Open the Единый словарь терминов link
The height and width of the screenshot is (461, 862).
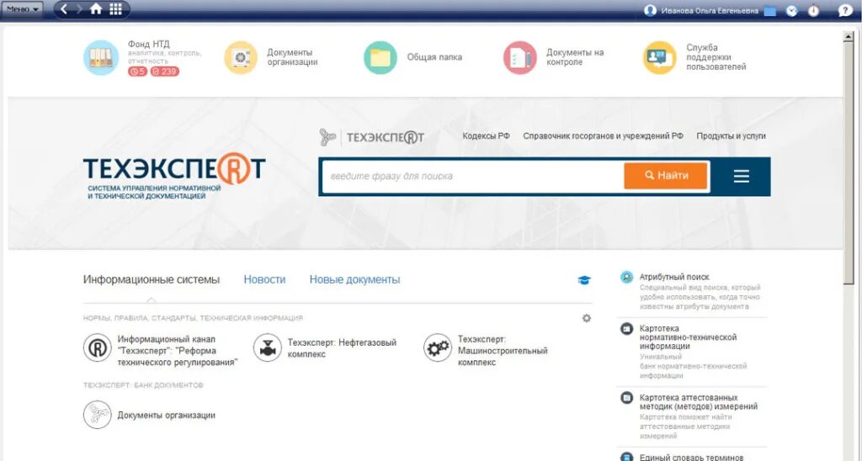(x=691, y=457)
